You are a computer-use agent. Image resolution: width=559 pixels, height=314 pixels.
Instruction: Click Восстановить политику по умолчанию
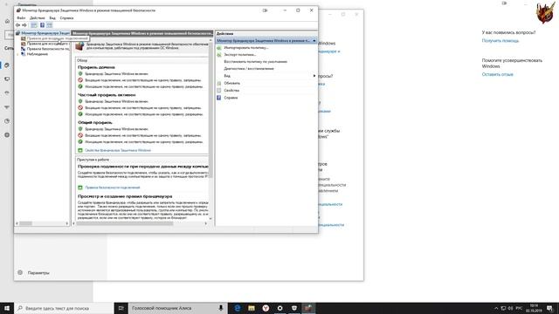click(x=255, y=62)
